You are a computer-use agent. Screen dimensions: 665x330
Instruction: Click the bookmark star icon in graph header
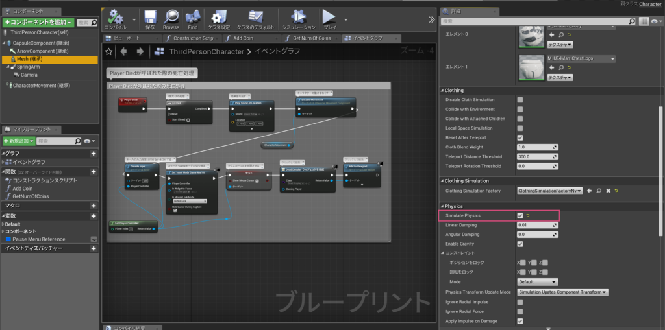pyautogui.click(x=109, y=51)
